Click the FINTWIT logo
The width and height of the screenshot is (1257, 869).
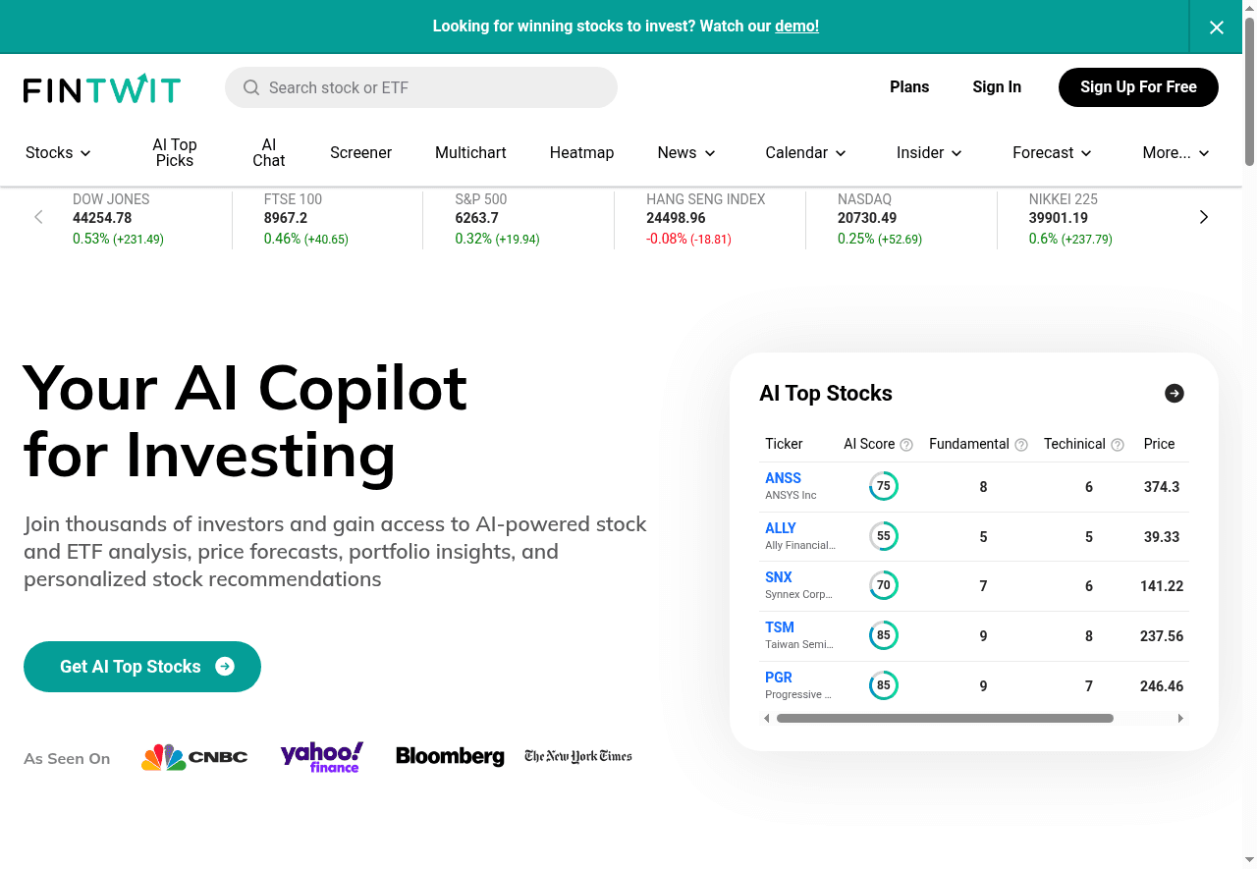(x=102, y=88)
